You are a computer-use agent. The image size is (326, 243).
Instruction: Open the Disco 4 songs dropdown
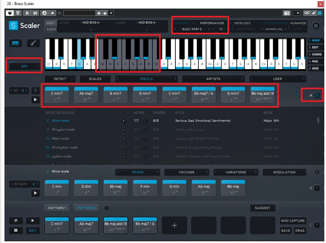(x=146, y=79)
